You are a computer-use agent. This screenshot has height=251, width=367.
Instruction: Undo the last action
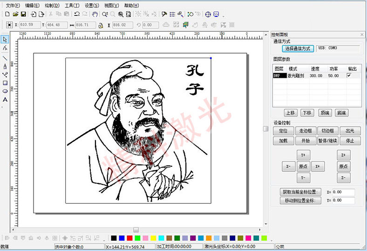(x=77, y=14)
